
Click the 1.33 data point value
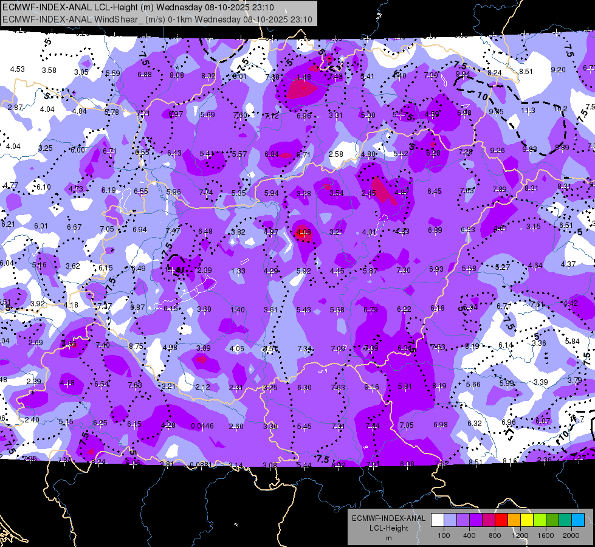coord(238,271)
